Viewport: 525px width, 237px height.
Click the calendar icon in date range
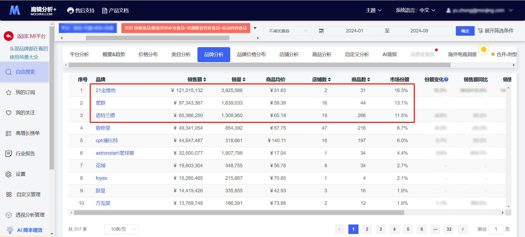point(321,31)
